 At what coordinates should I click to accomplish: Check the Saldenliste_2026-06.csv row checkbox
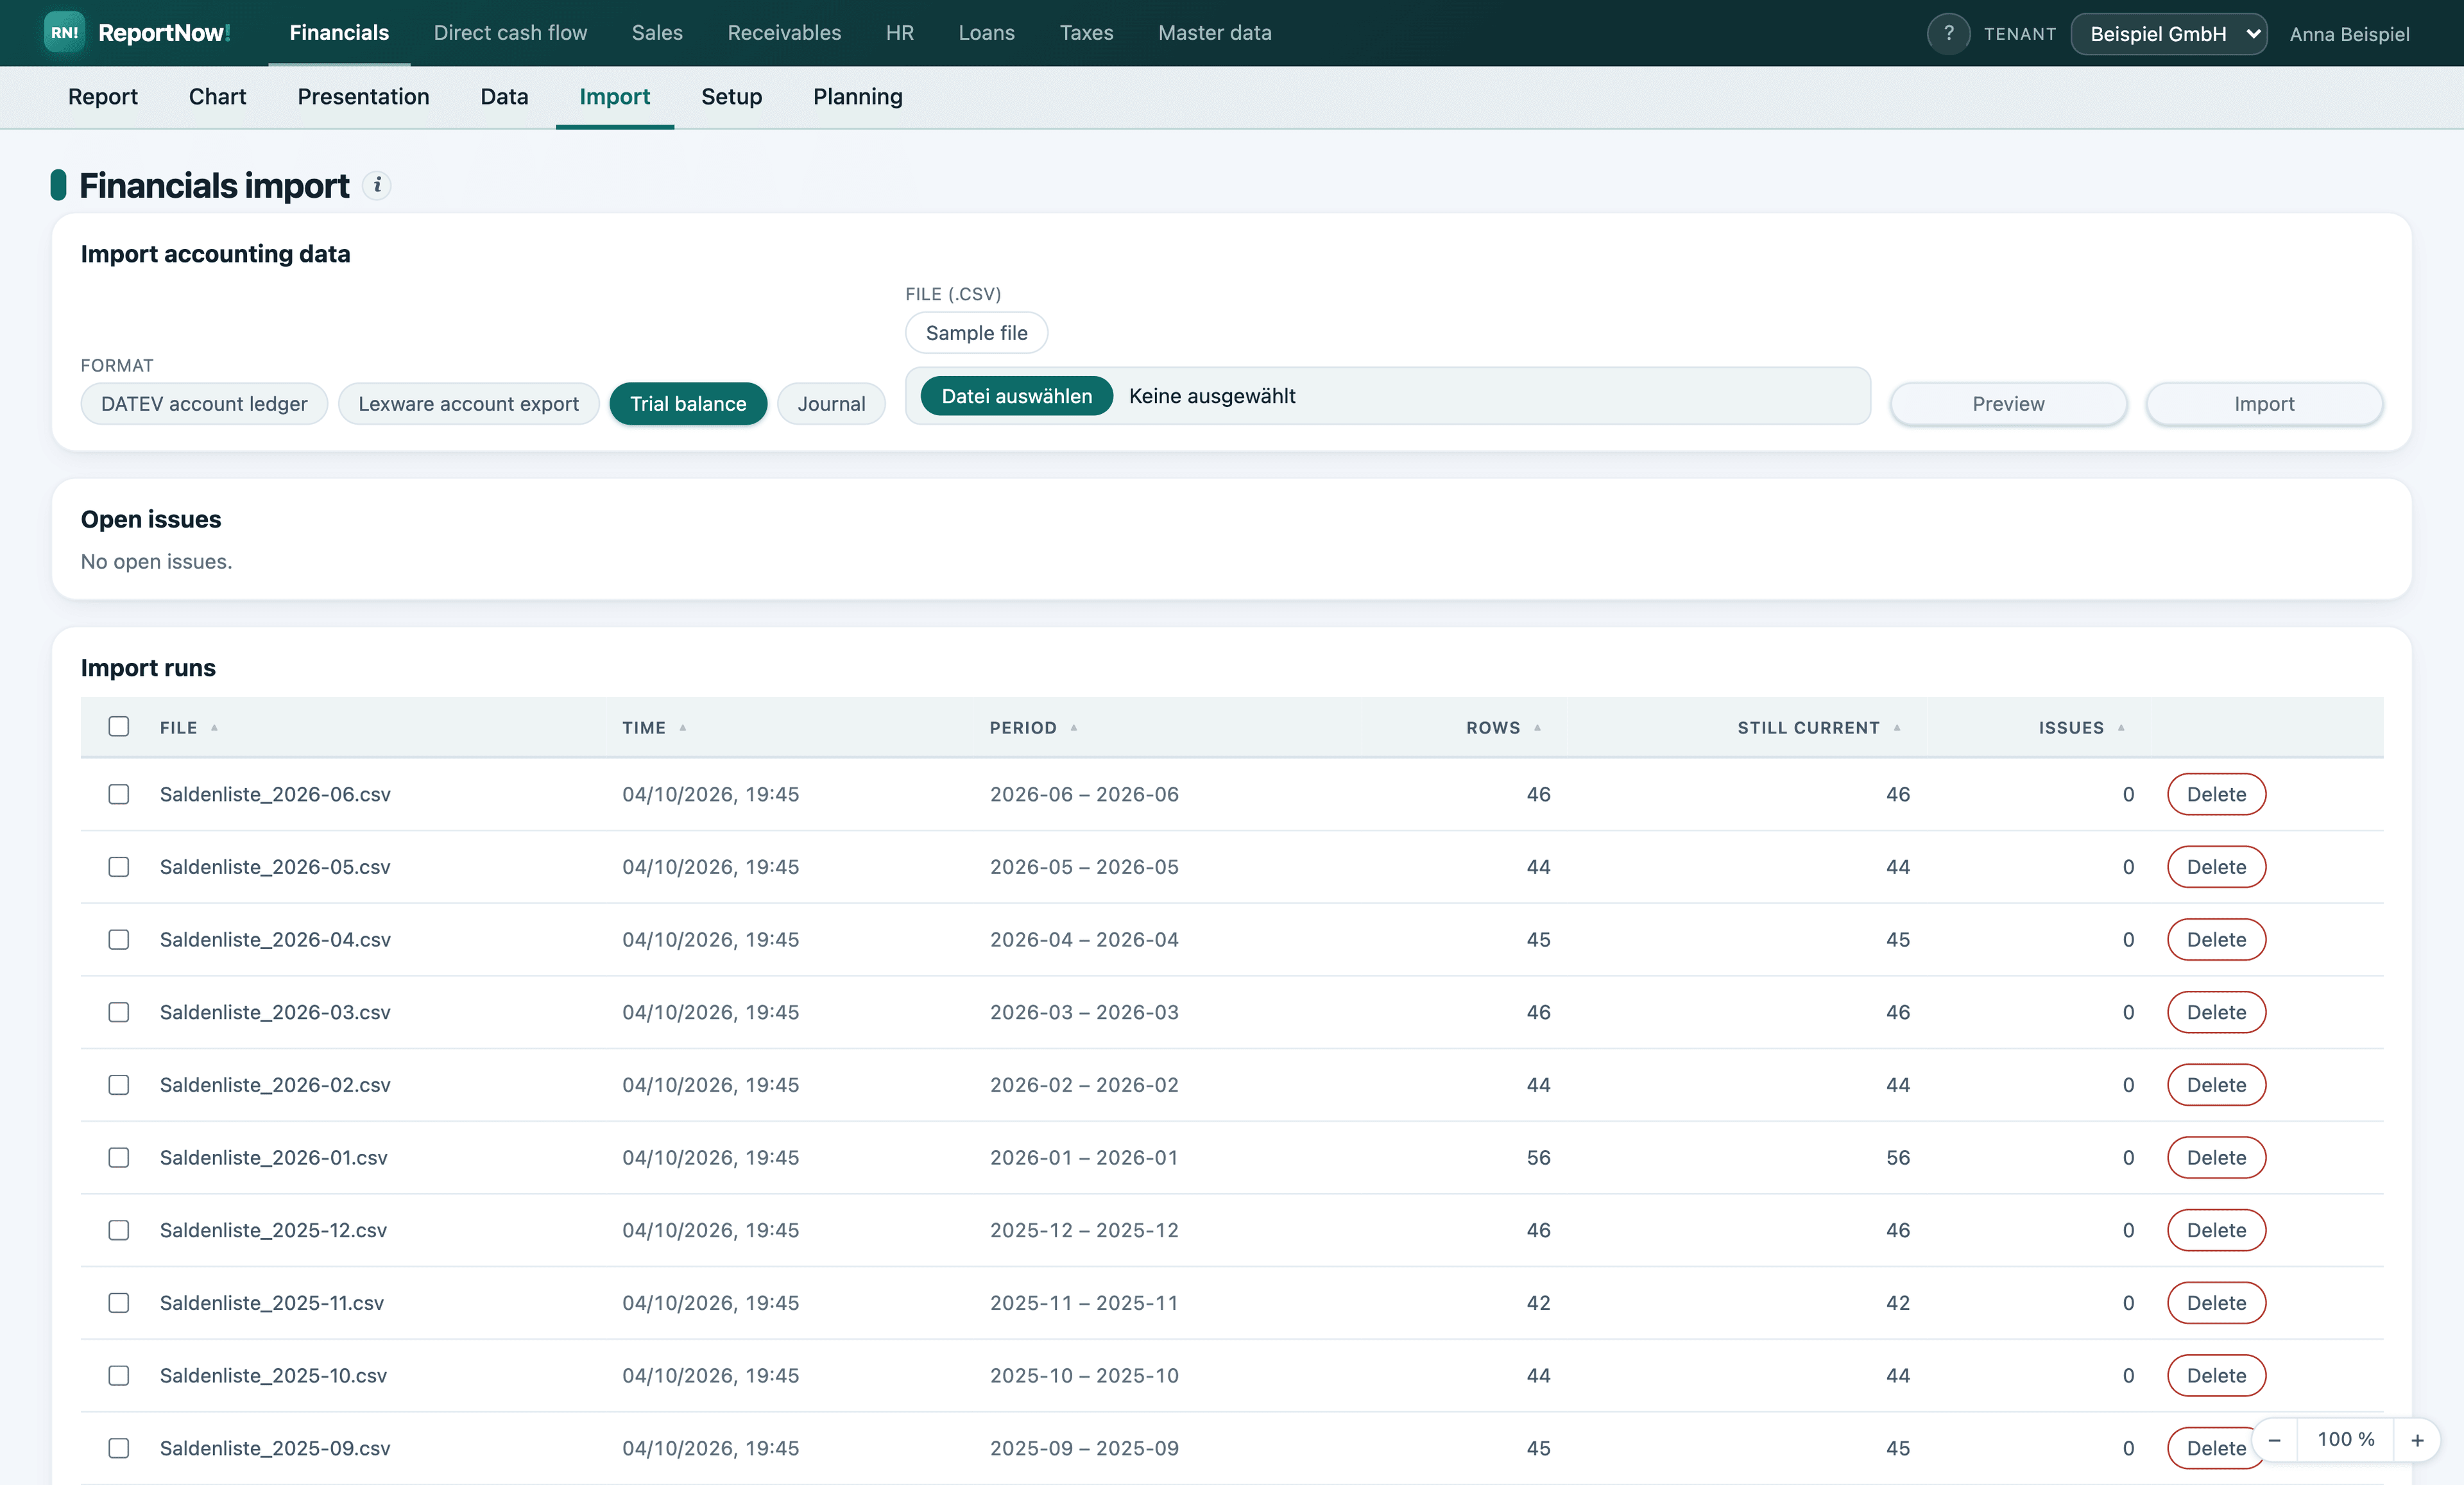point(119,794)
